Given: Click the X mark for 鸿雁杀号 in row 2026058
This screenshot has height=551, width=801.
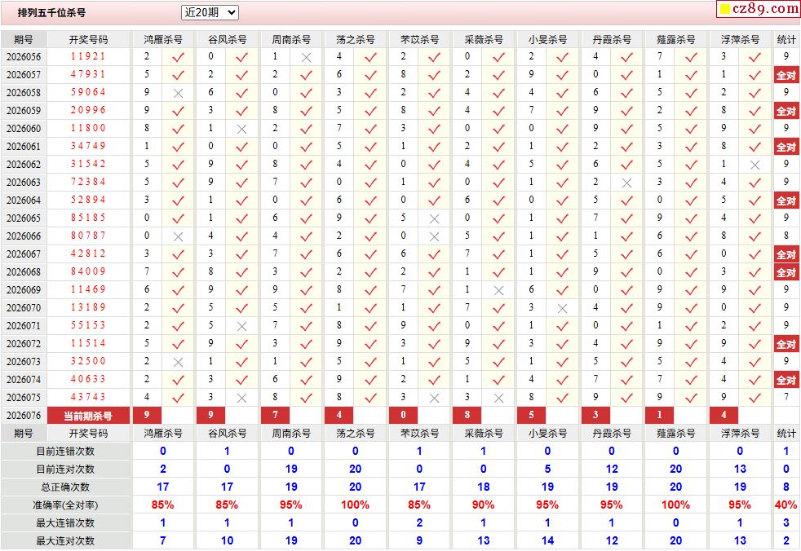Looking at the screenshot, I should click(178, 94).
